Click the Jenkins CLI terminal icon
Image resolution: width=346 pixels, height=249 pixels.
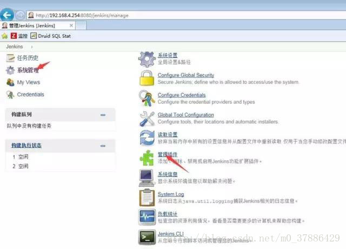click(x=147, y=237)
